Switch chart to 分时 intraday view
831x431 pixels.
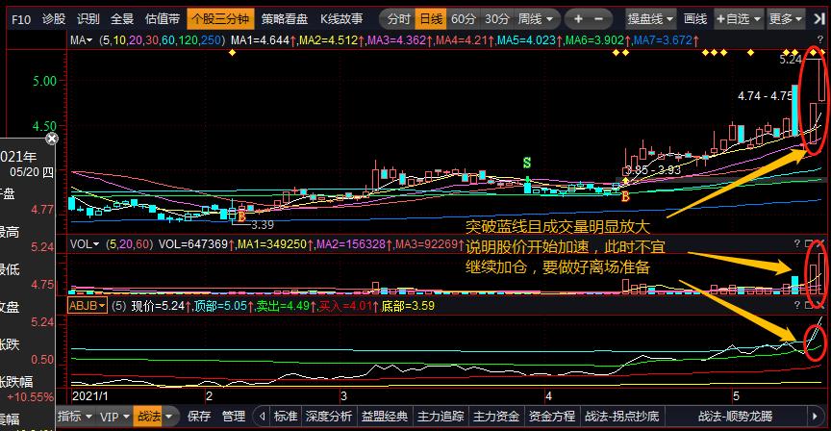(398, 19)
